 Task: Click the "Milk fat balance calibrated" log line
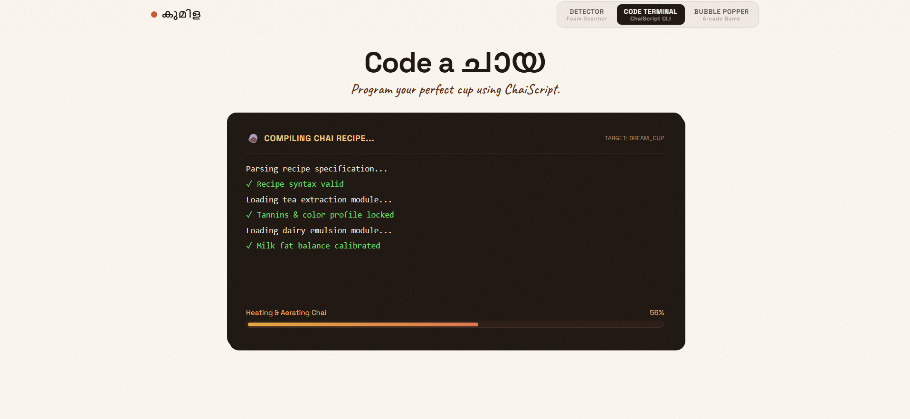click(x=313, y=246)
